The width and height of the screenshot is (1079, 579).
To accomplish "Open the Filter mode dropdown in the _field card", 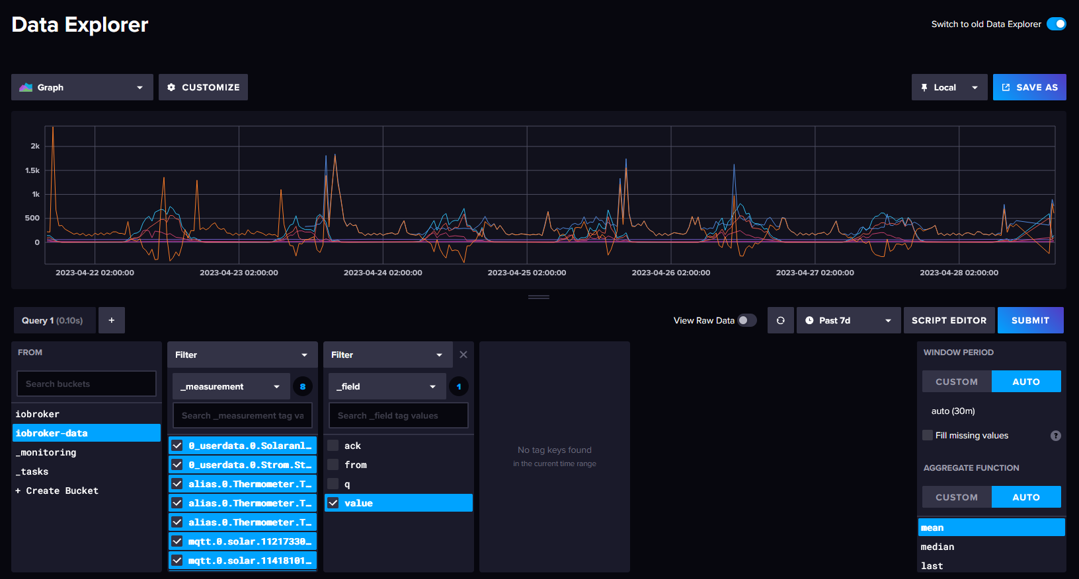I will [388, 355].
